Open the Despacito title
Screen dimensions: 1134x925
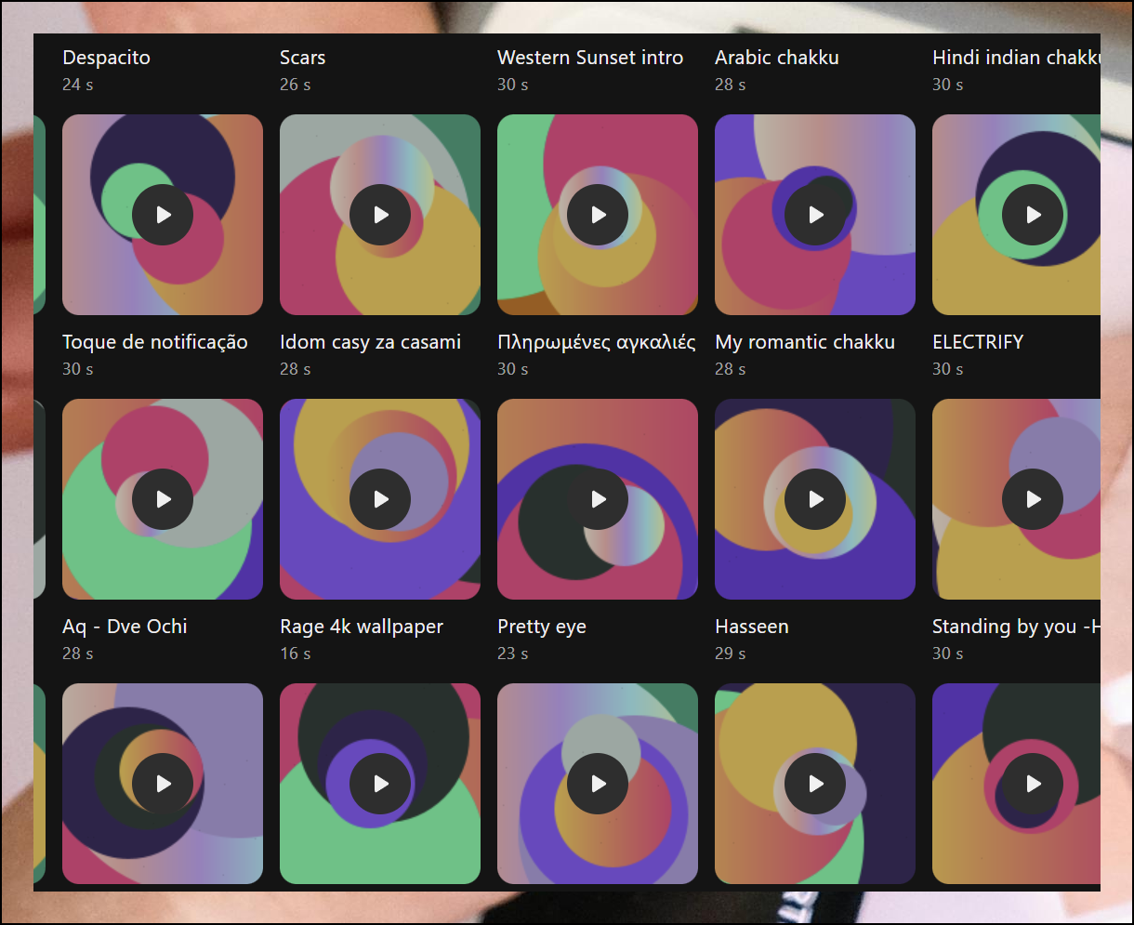(x=106, y=58)
